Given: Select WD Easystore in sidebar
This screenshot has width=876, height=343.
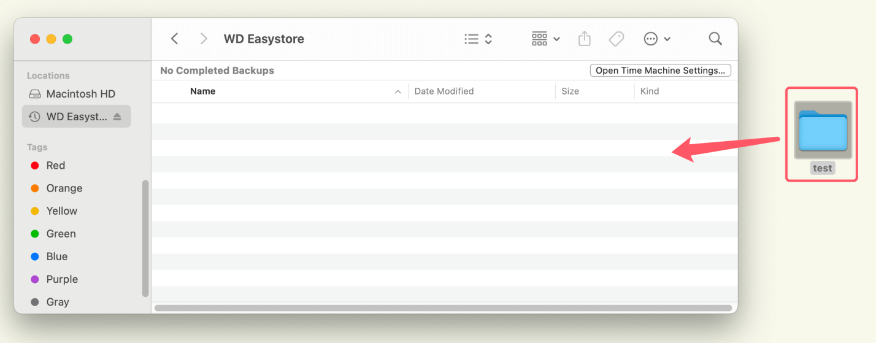Looking at the screenshot, I should (x=75, y=117).
